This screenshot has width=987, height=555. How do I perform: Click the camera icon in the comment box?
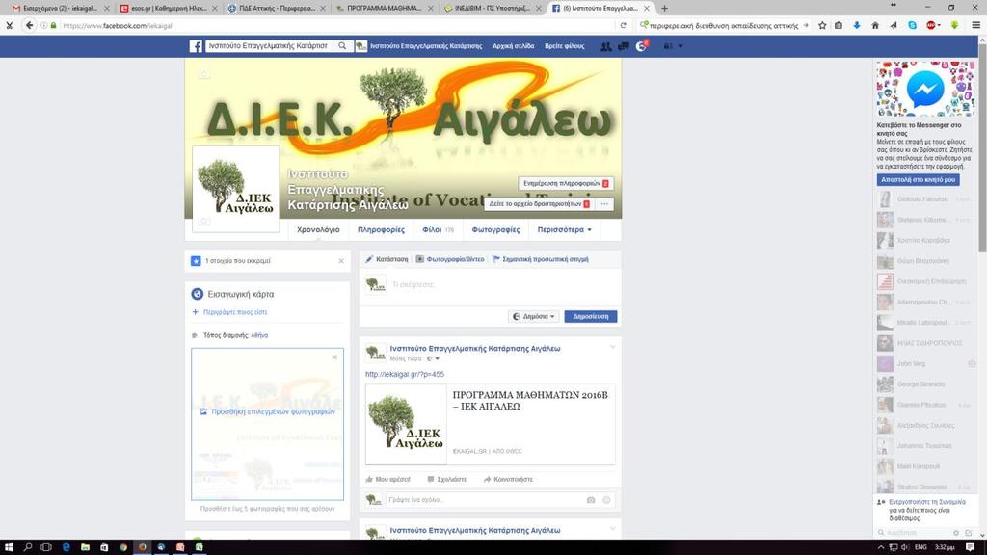click(591, 500)
